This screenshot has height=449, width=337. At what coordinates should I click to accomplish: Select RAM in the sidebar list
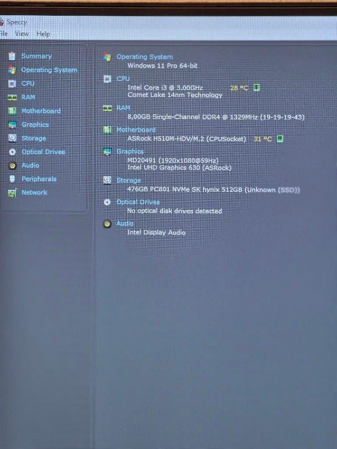(x=28, y=97)
